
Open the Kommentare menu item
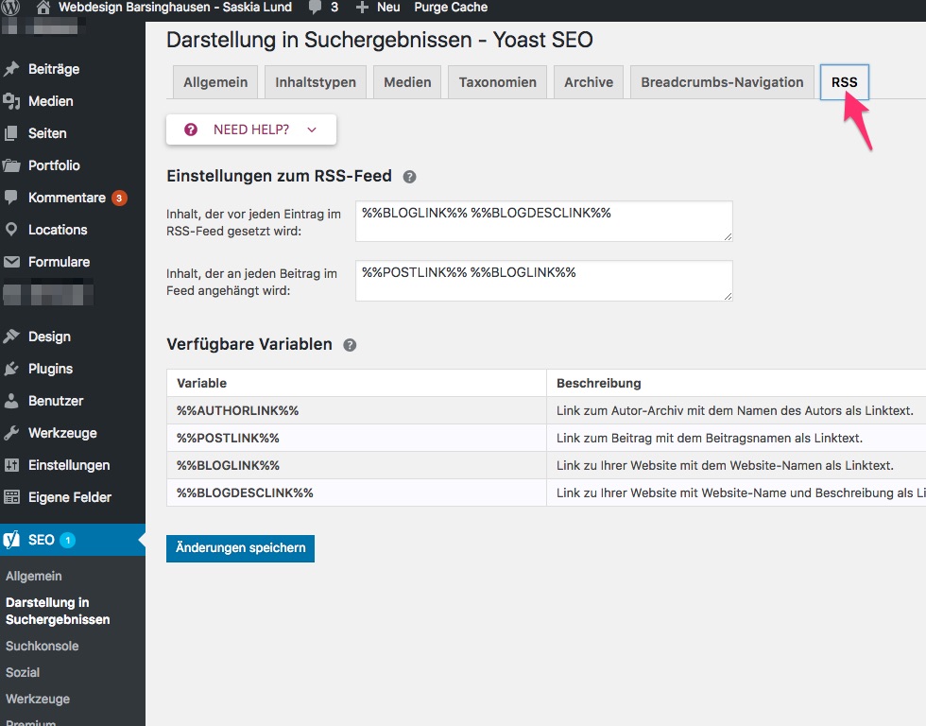(66, 198)
